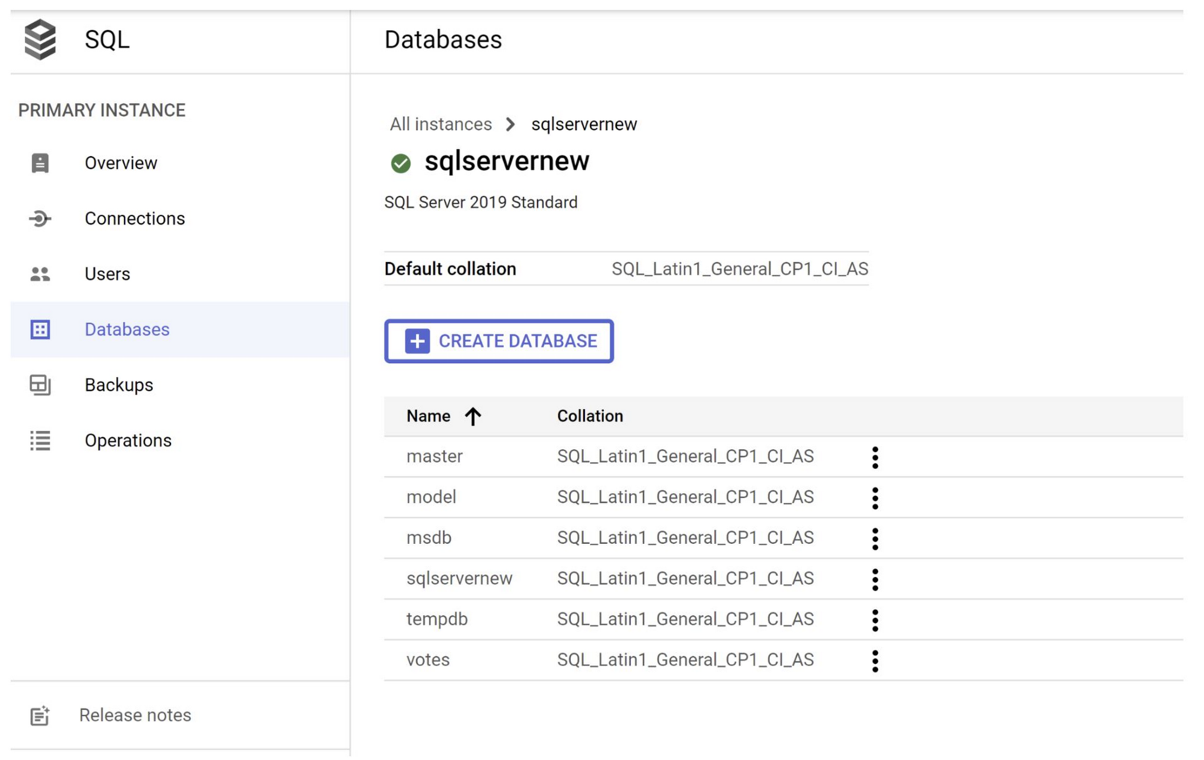Click the Users people icon
This screenshot has height=760, width=1204.
pyautogui.click(x=40, y=274)
